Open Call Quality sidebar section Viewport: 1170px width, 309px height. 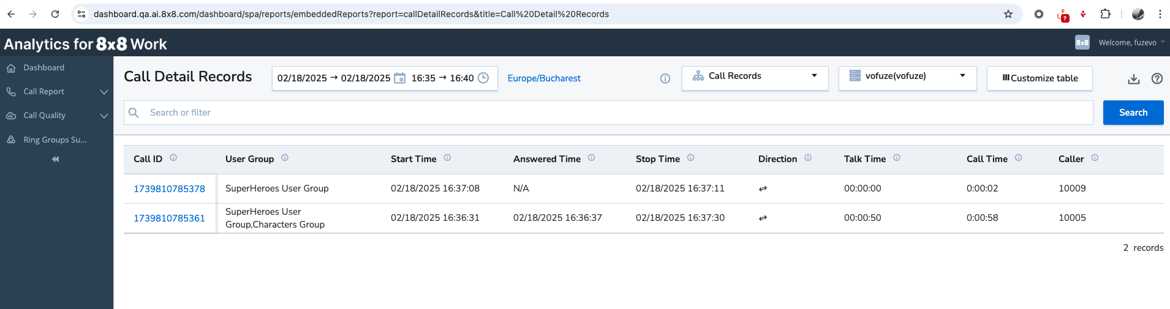pos(44,116)
